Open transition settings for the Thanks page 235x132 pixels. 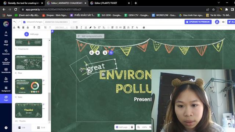click(44, 104)
